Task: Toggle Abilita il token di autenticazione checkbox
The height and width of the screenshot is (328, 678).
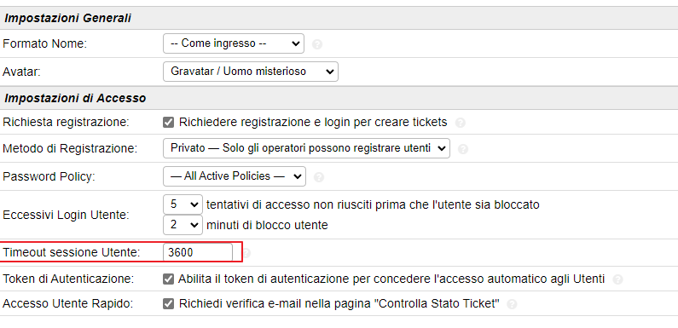Action: point(168,279)
